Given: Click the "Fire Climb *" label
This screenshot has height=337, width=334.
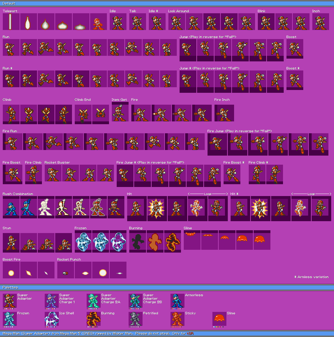Looking at the screenshot, I should (258, 163).
